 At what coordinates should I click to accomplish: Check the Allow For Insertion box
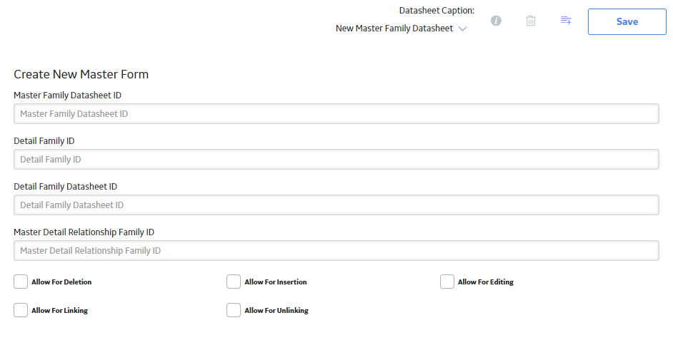coord(234,282)
